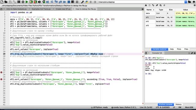
Task: Sort variables by Size column header
Action: coord(171,9)
